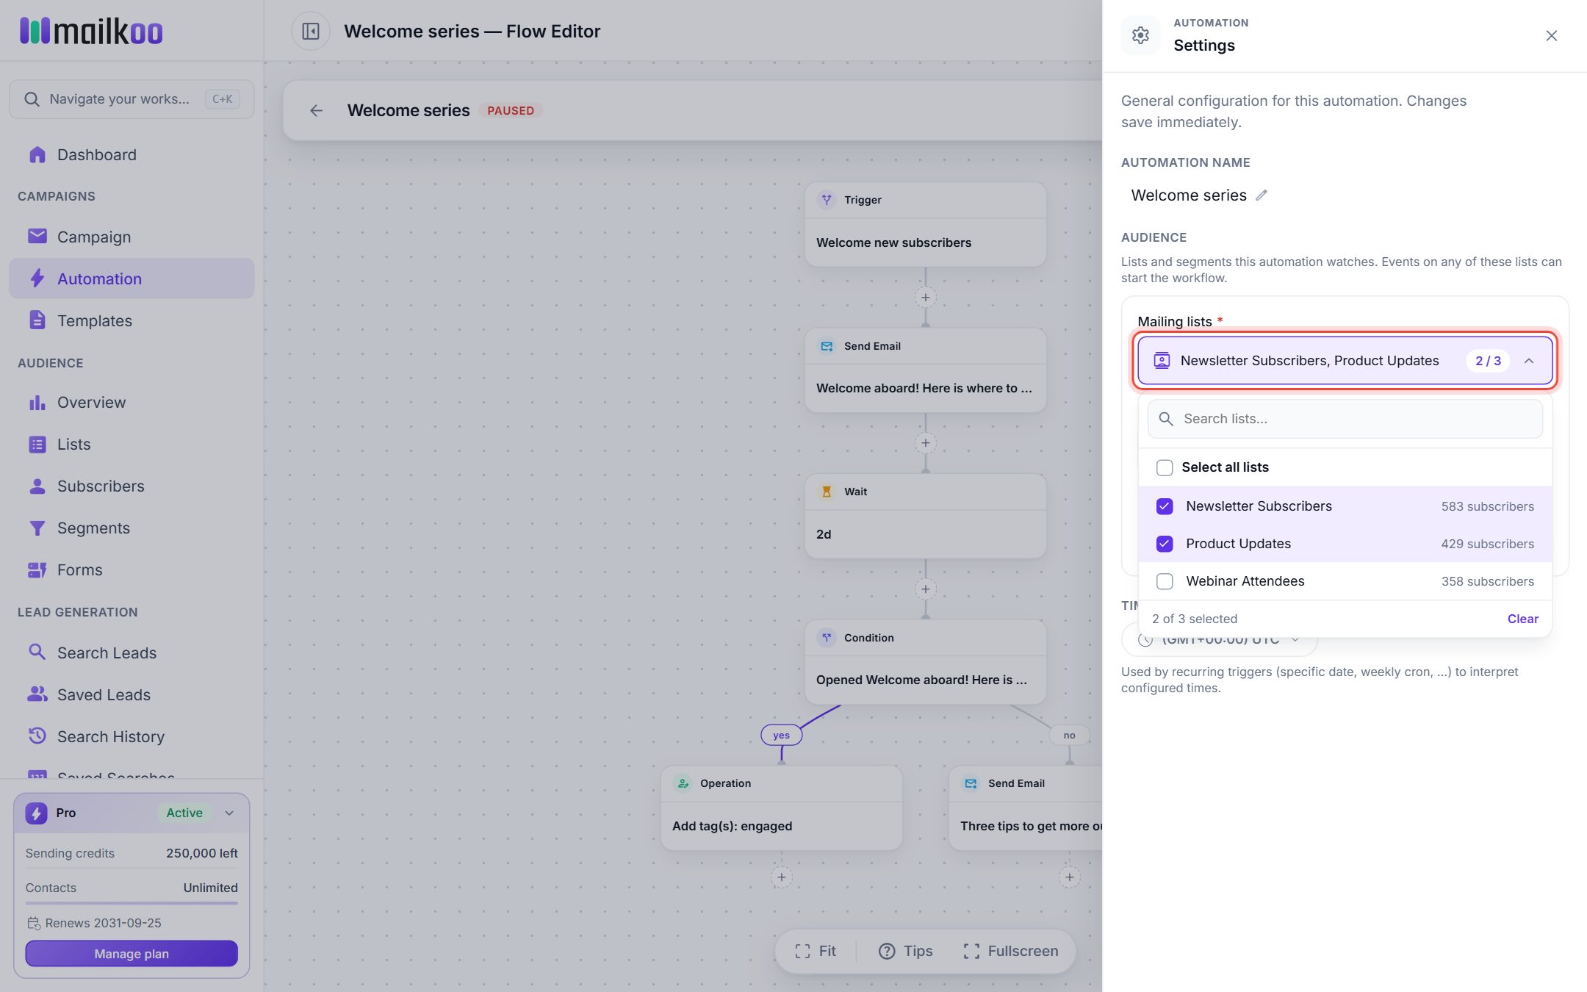The image size is (1587, 992).
Task: Go to Templates in sidebar
Action: pyautogui.click(x=132, y=320)
